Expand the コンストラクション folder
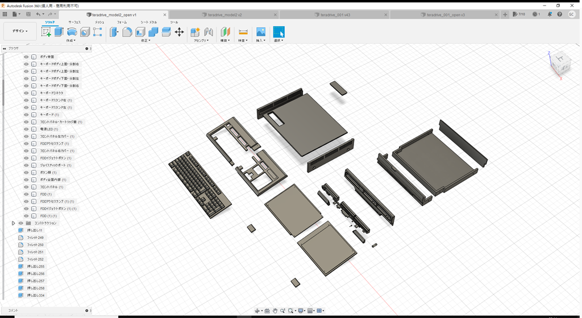 13,223
